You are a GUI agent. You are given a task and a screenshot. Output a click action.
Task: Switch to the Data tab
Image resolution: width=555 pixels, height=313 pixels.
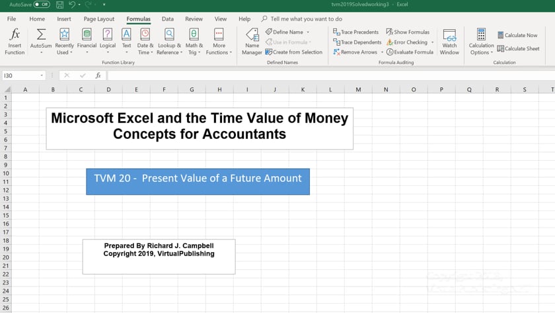[168, 19]
